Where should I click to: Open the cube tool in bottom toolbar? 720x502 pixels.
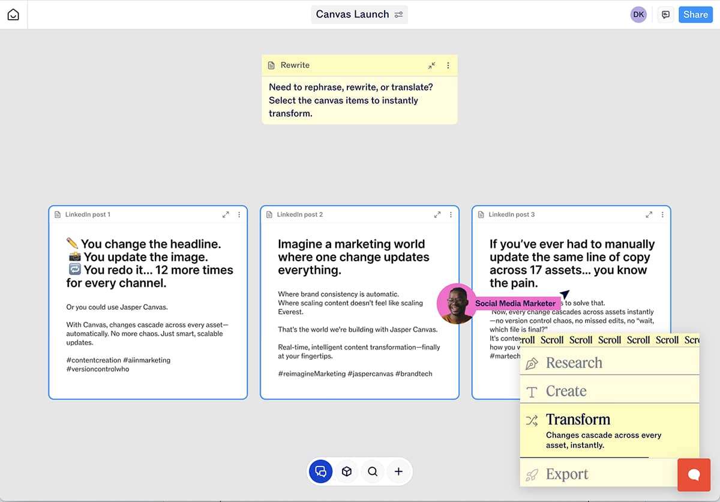click(346, 471)
